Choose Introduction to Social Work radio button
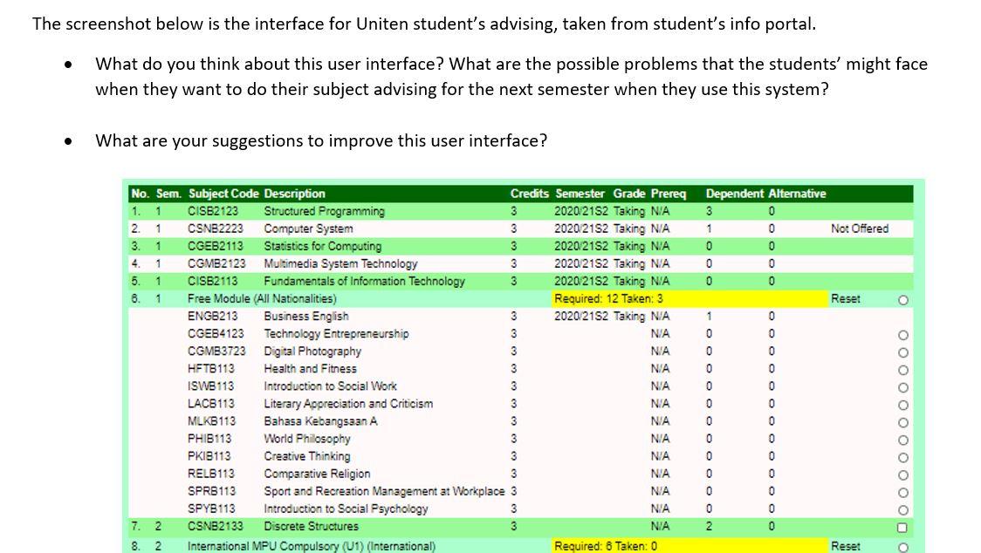981x553 pixels. pyautogui.click(x=902, y=388)
